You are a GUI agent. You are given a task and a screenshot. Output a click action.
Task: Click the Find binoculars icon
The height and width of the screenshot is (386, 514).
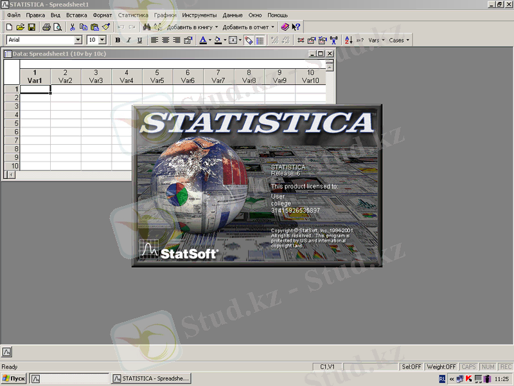pyautogui.click(x=146, y=27)
